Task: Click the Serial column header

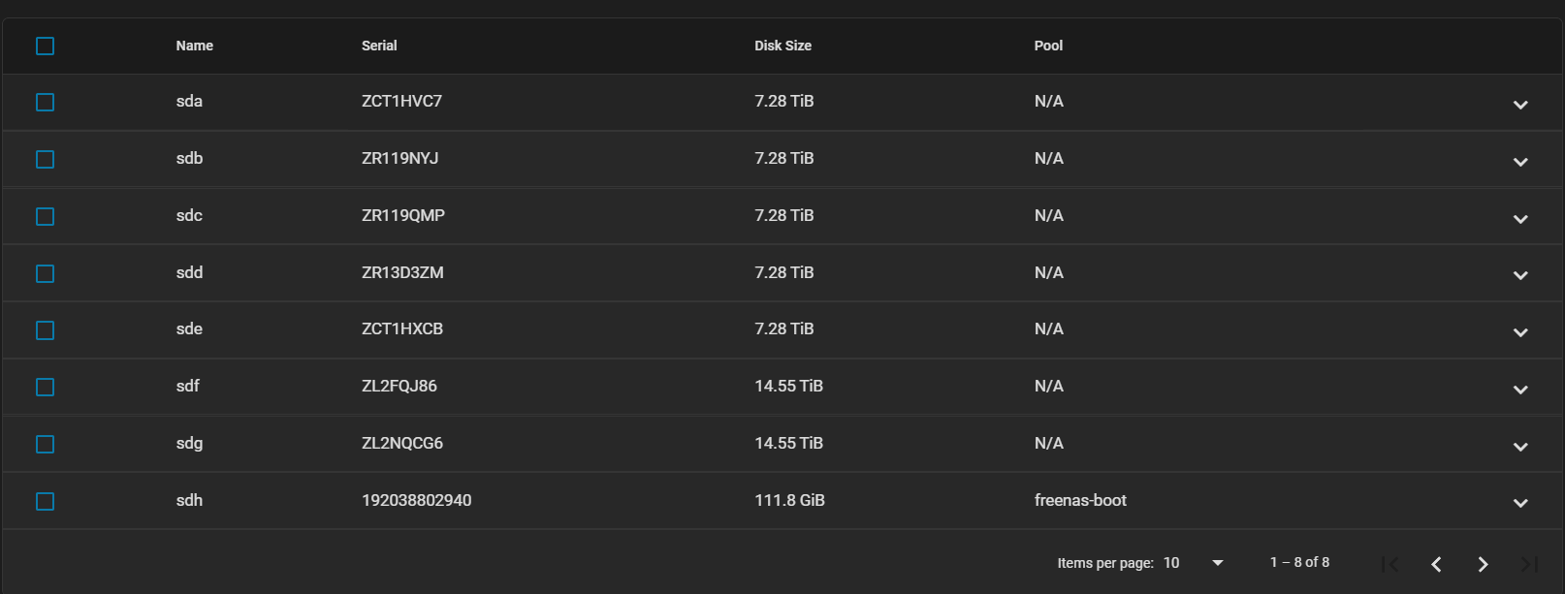Action: click(379, 46)
